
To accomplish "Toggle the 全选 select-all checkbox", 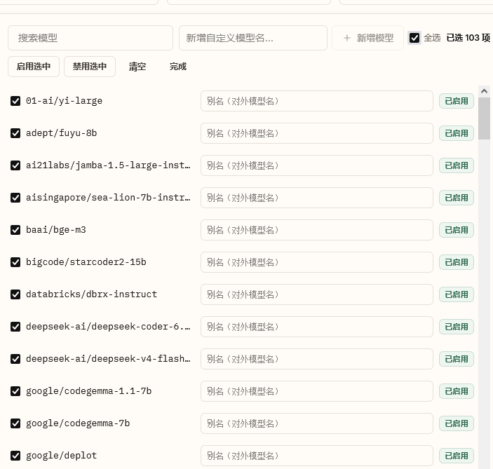I will point(414,38).
